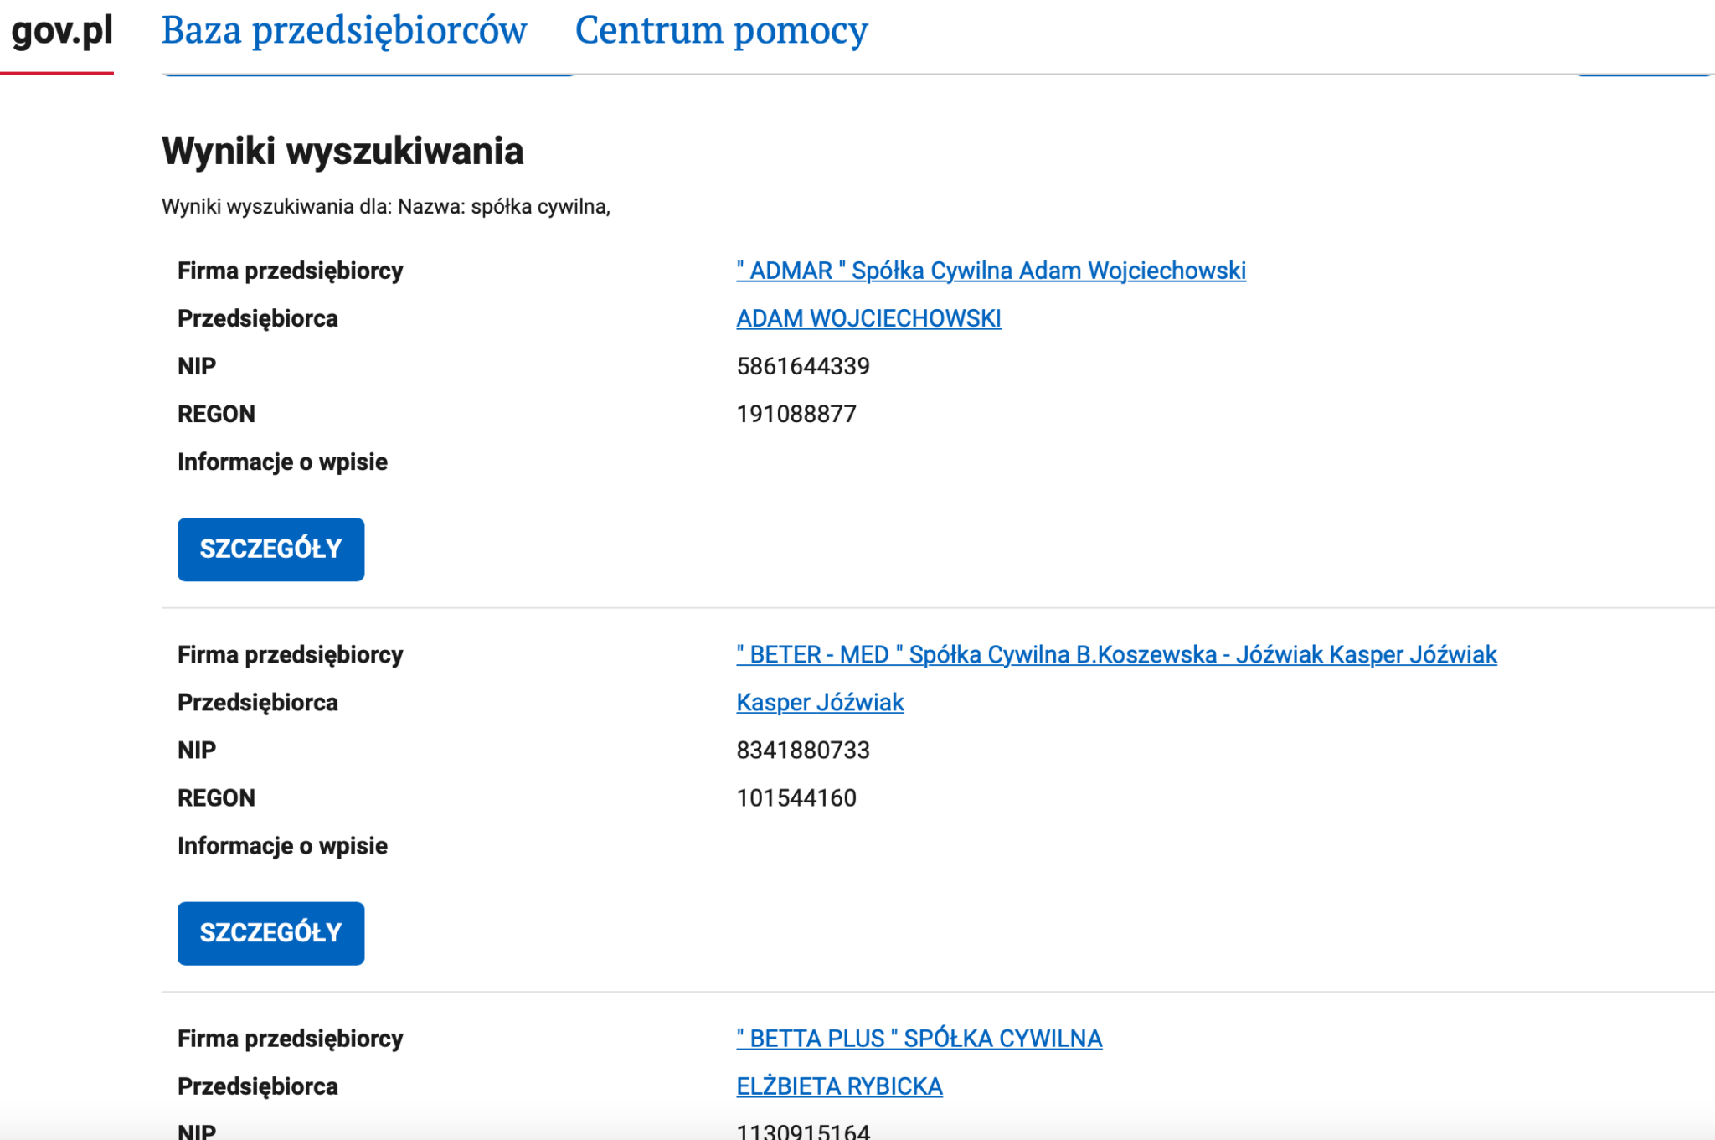Select ADMAR's REGON number 191088877
1715x1140 pixels.
[x=796, y=413]
